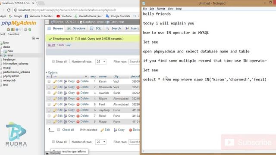Enable the upper Show all checkbox

pos(53,62)
